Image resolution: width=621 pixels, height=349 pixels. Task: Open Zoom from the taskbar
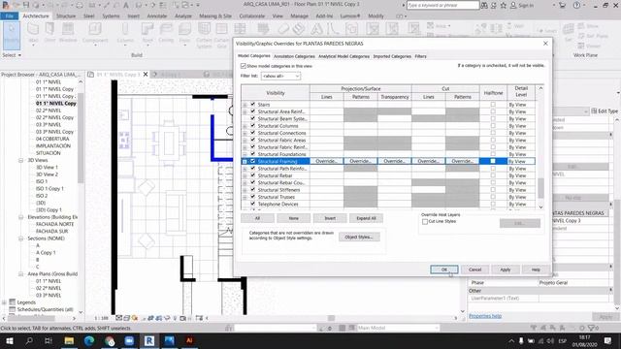[x=129, y=340]
